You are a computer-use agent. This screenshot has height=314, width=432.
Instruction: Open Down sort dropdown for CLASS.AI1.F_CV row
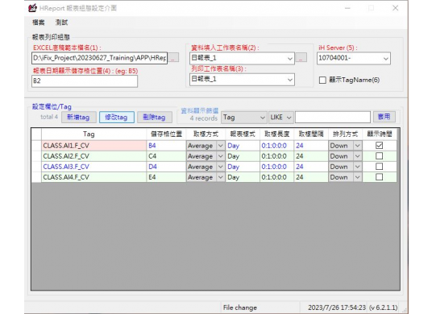coord(357,146)
